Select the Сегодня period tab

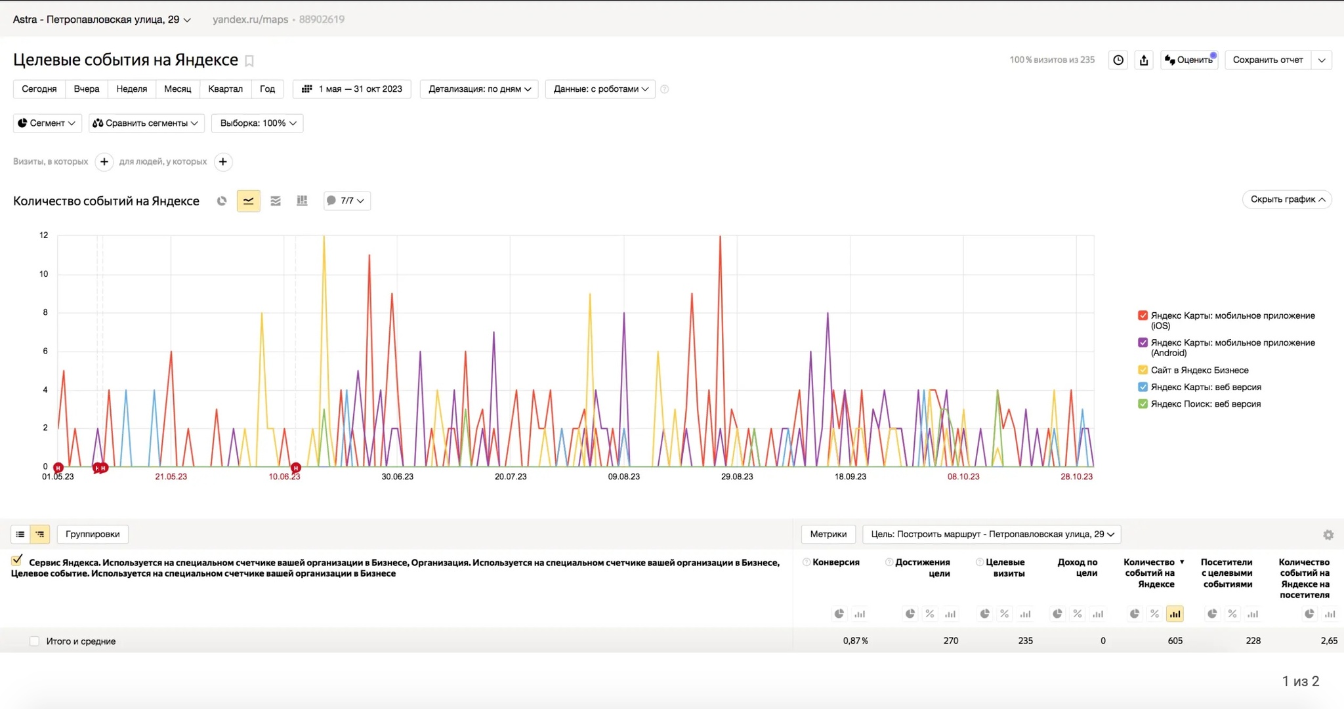tap(39, 89)
